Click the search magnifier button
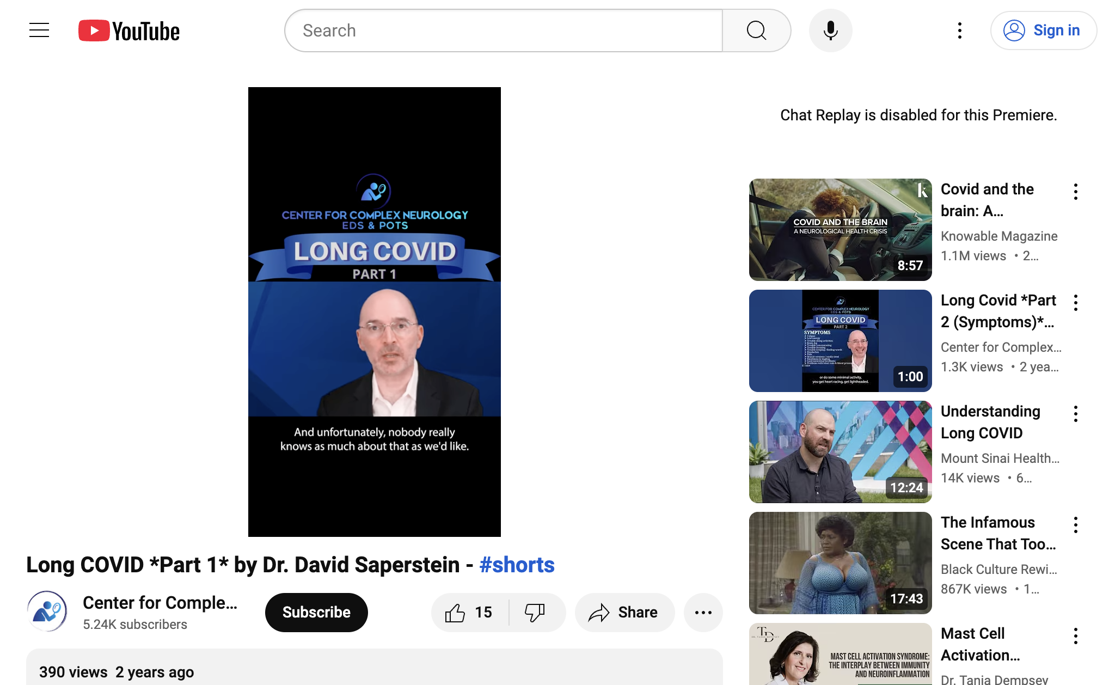This screenshot has height=685, width=1115. [756, 30]
